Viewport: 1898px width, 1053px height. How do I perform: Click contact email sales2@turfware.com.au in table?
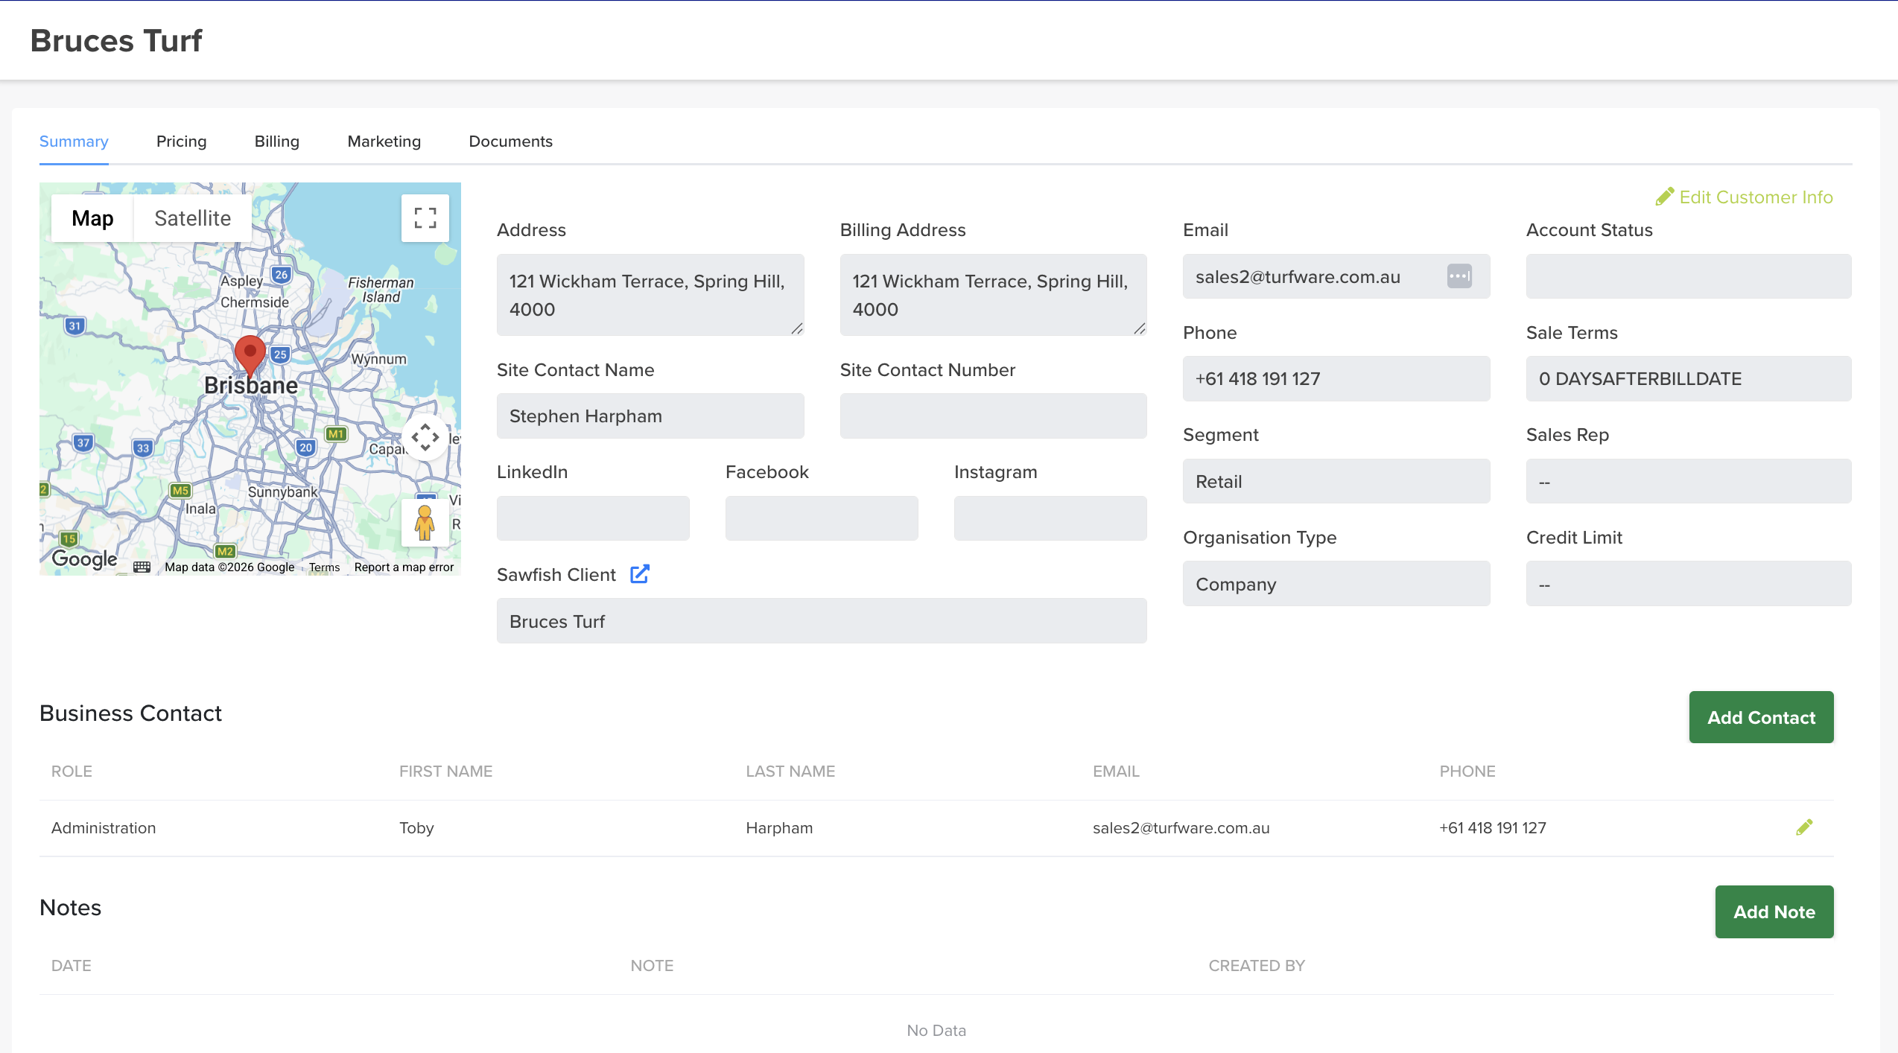1181,828
